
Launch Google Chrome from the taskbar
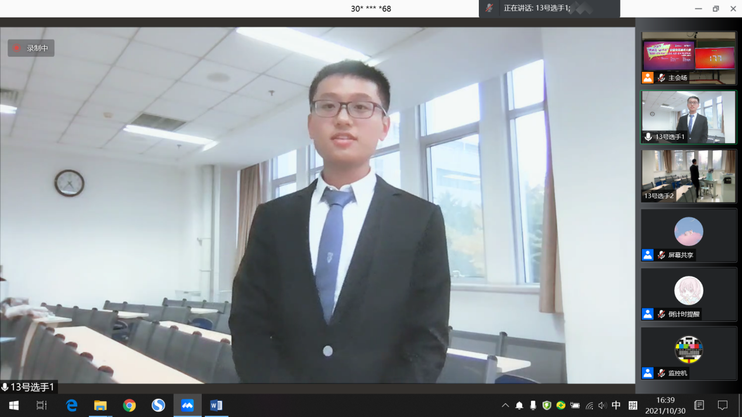click(x=129, y=405)
